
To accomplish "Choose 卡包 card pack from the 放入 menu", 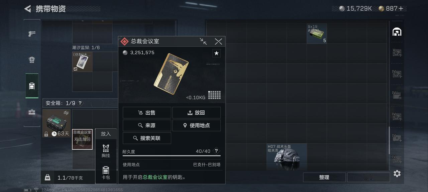I will pyautogui.click(x=106, y=173).
